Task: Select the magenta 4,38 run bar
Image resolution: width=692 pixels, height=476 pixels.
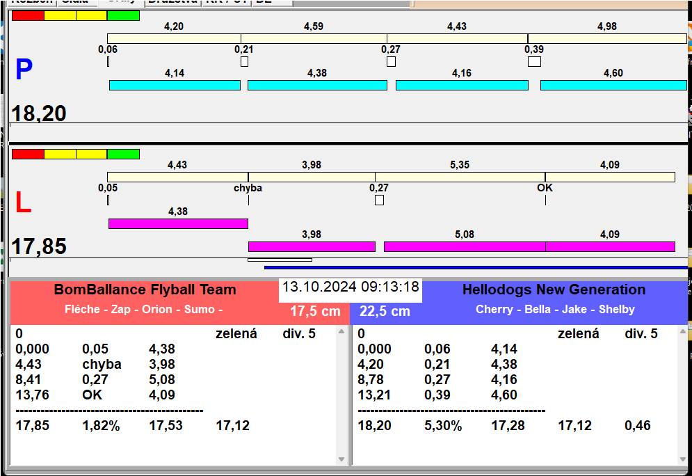Action: point(178,223)
